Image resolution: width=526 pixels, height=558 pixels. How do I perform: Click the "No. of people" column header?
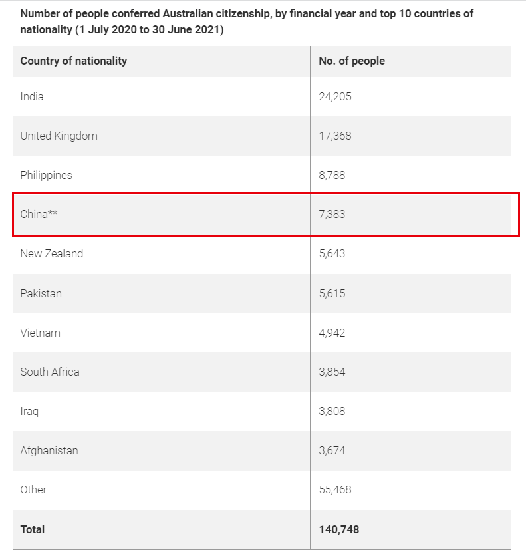352,61
